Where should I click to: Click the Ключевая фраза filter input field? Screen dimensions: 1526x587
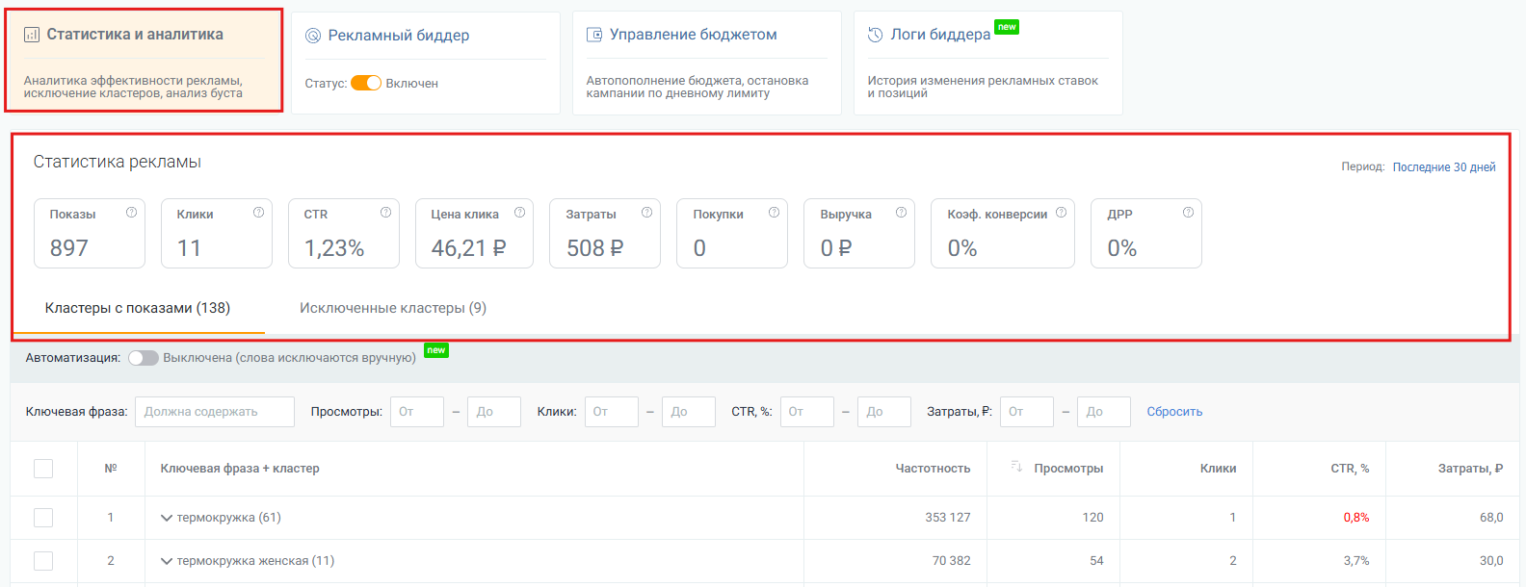[215, 412]
